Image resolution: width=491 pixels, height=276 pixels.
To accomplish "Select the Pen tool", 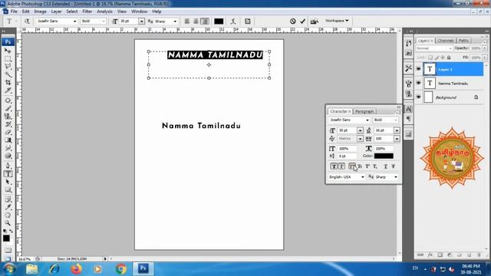I will tap(8, 166).
